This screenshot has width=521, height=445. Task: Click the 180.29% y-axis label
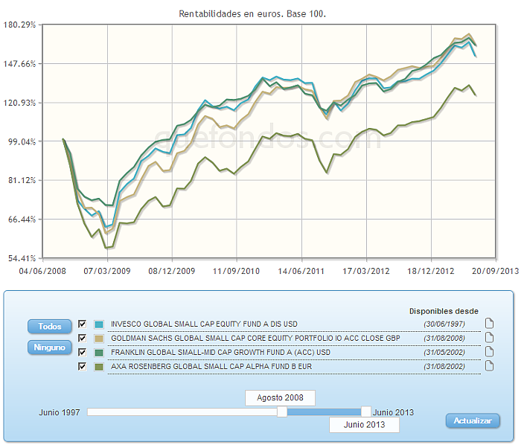[19, 25]
